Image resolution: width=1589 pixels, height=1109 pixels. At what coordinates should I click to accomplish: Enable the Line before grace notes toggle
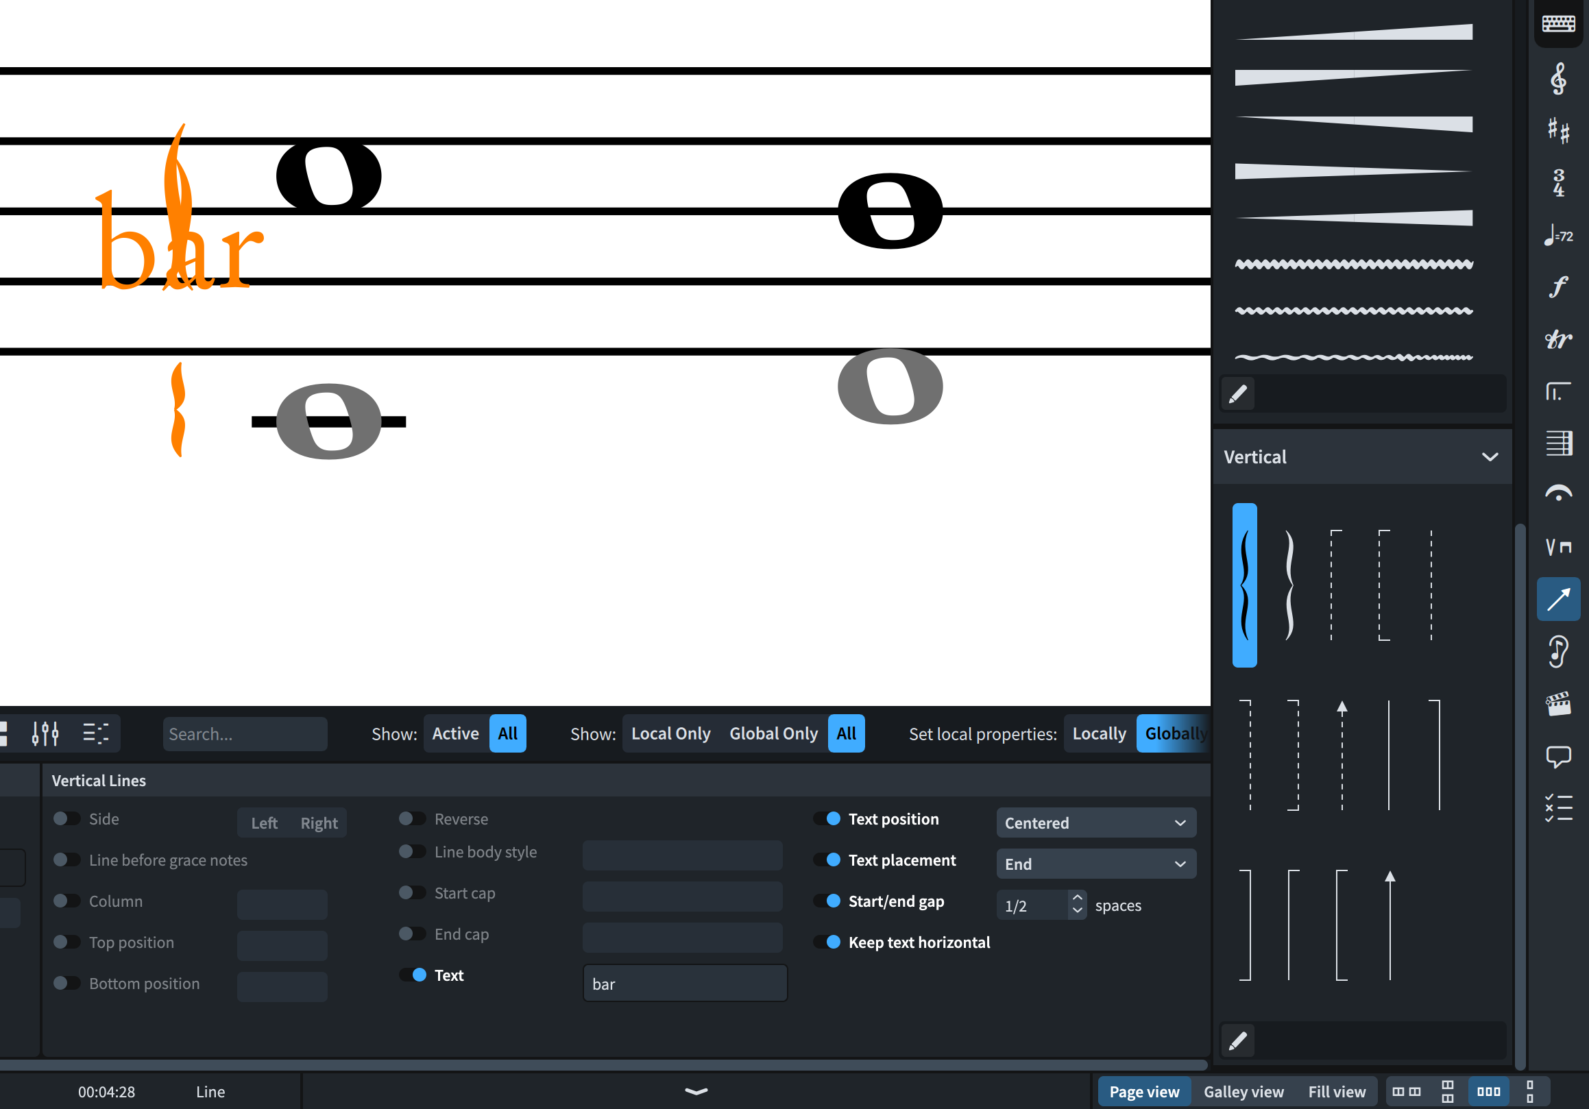66,860
